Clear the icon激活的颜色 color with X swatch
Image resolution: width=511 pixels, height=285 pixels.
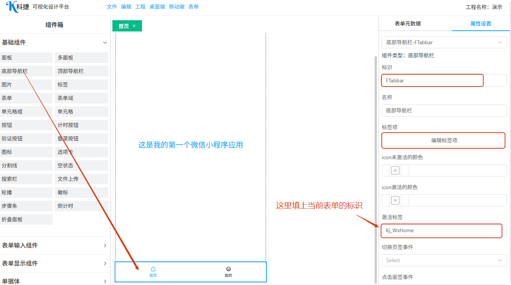[395, 200]
